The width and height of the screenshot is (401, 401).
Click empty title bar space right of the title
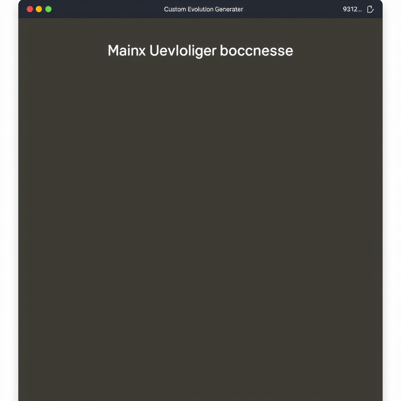[293, 9]
